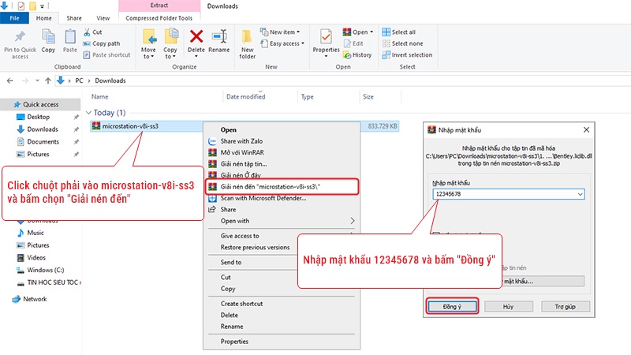Screen dimensions: 631x355
Task: Click the Rename icon in Organize group
Action: 219,36
